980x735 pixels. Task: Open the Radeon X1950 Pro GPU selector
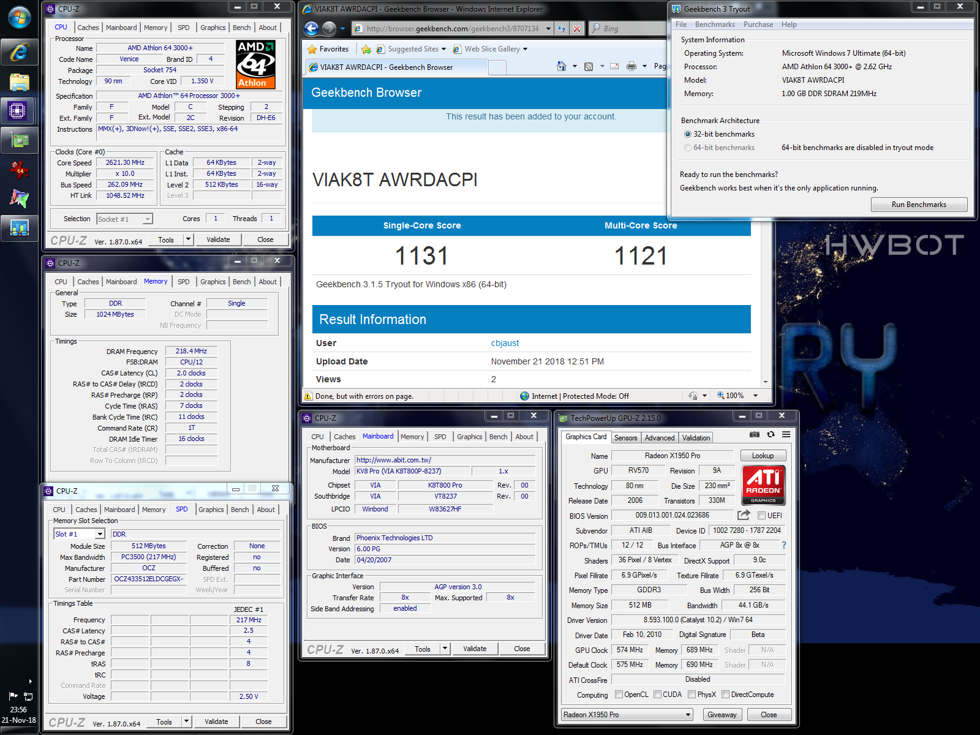coord(627,715)
